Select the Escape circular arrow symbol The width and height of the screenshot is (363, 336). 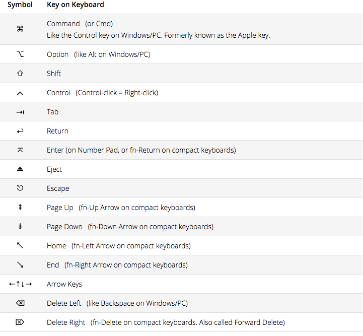coord(20,188)
